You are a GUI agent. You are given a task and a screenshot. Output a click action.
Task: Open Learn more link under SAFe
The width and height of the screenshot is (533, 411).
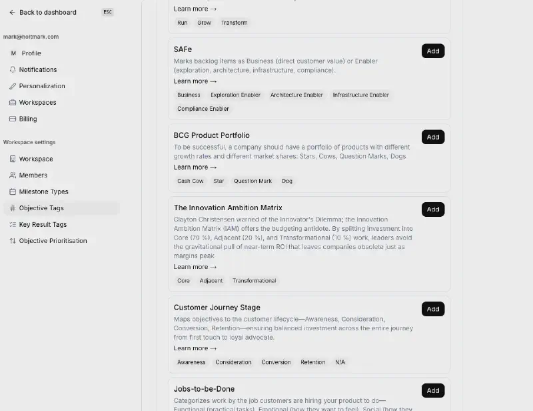tap(195, 81)
